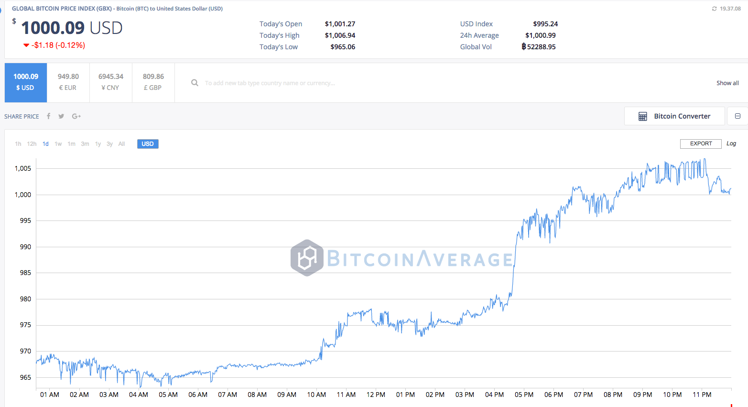Select the 1w chart time range
This screenshot has height=407, width=748.
pyautogui.click(x=58, y=144)
